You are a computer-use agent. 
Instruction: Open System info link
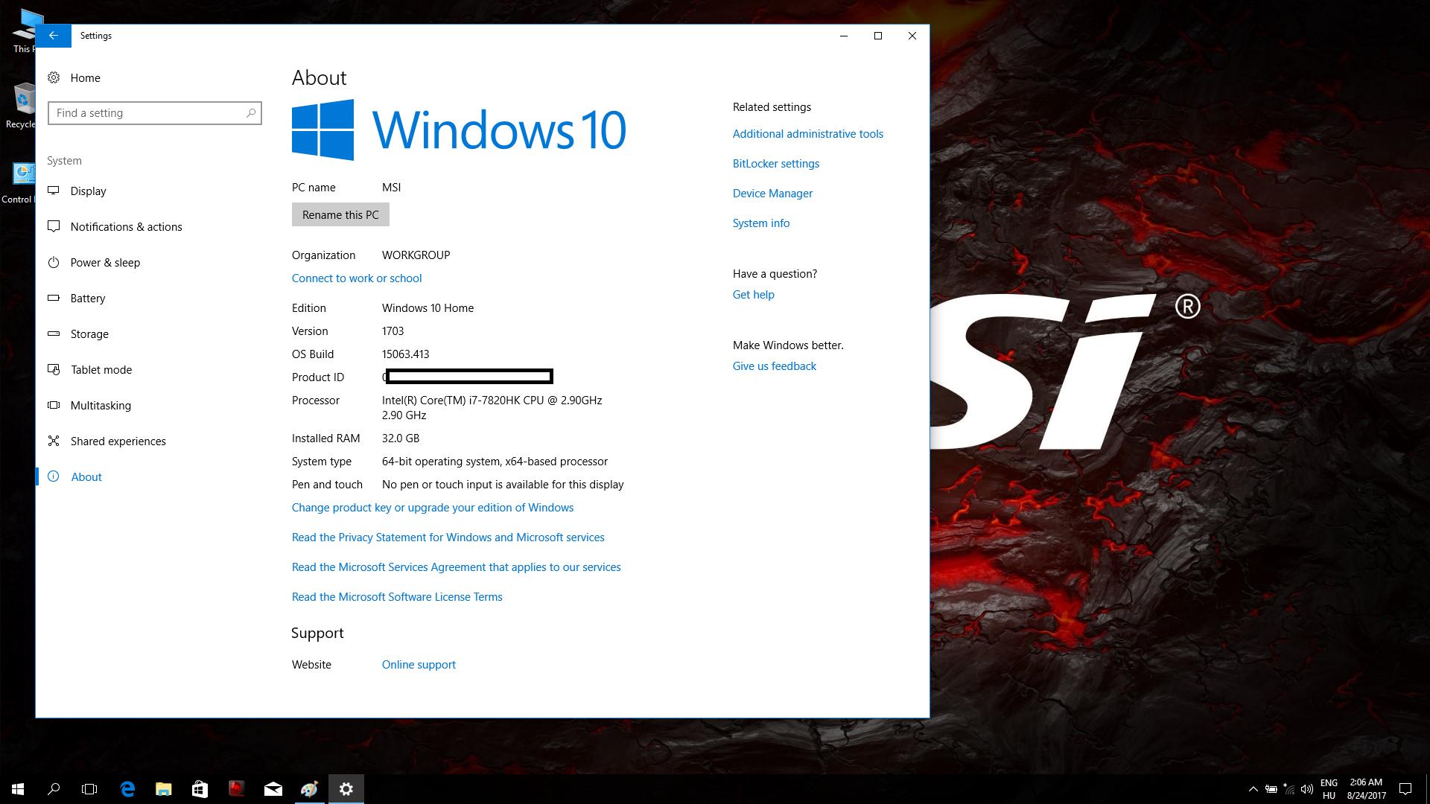click(x=761, y=223)
